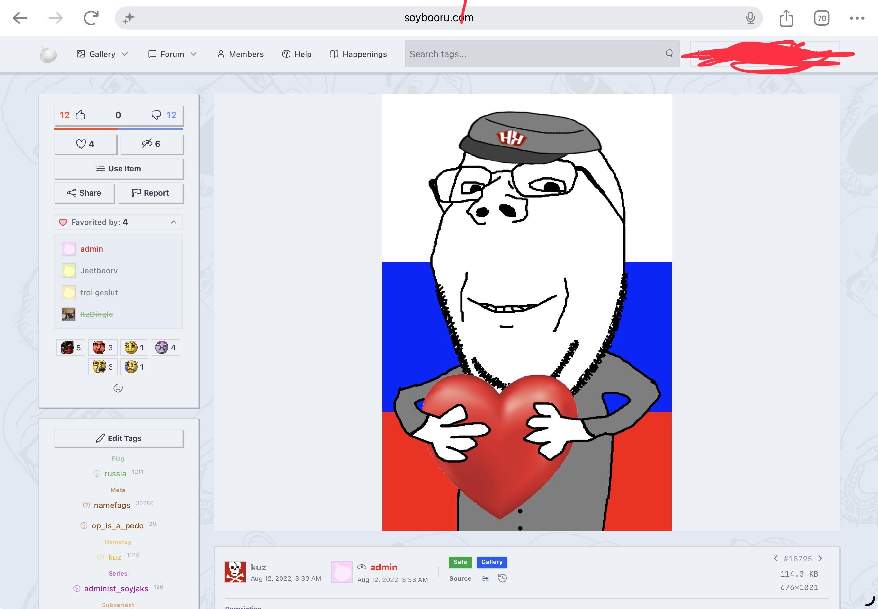Viewport: 878px width, 609px height.
Task: Open the kuz namefag tag
Action: click(114, 557)
